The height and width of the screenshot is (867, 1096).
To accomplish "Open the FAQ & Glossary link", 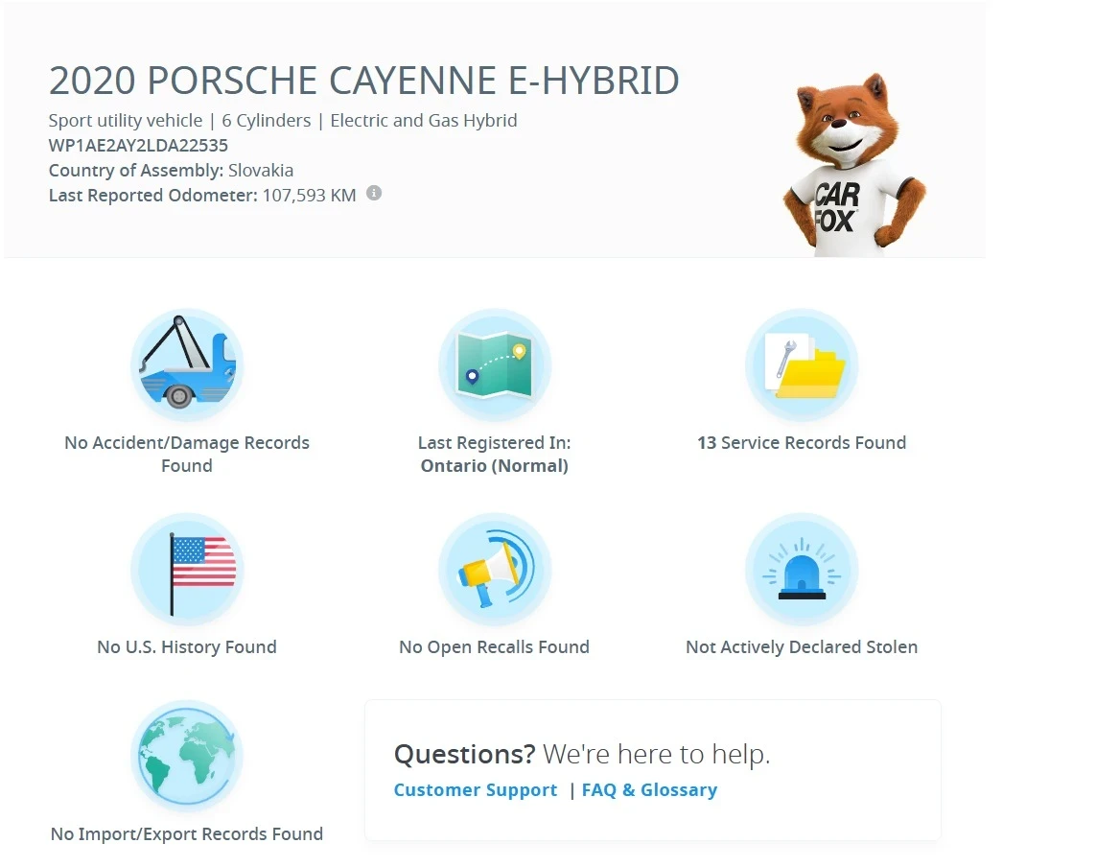I will click(x=649, y=790).
